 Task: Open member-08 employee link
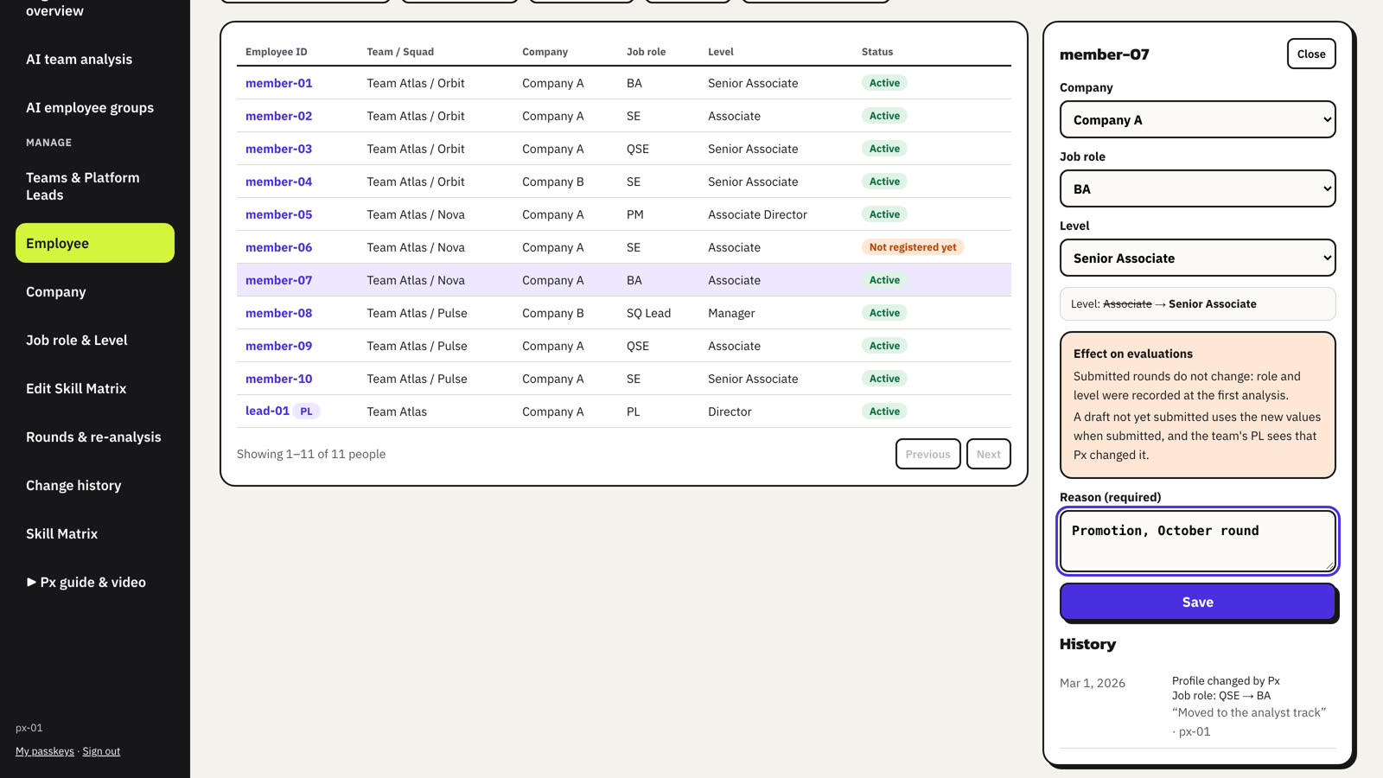(278, 313)
